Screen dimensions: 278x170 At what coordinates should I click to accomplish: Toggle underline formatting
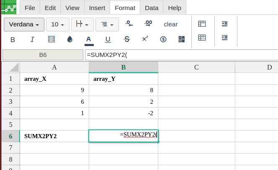(x=108, y=39)
